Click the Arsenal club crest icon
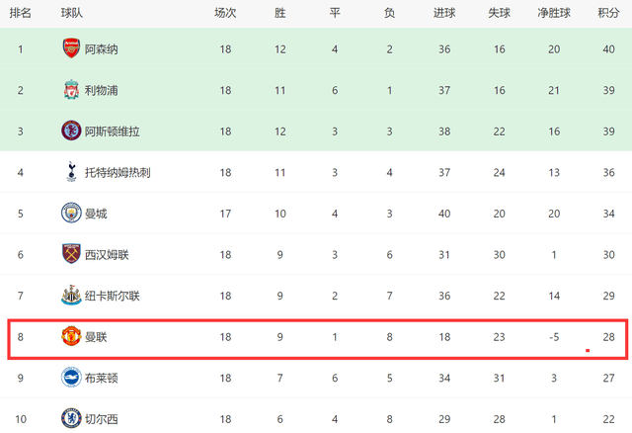632x433 pixels. pyautogui.click(x=71, y=48)
